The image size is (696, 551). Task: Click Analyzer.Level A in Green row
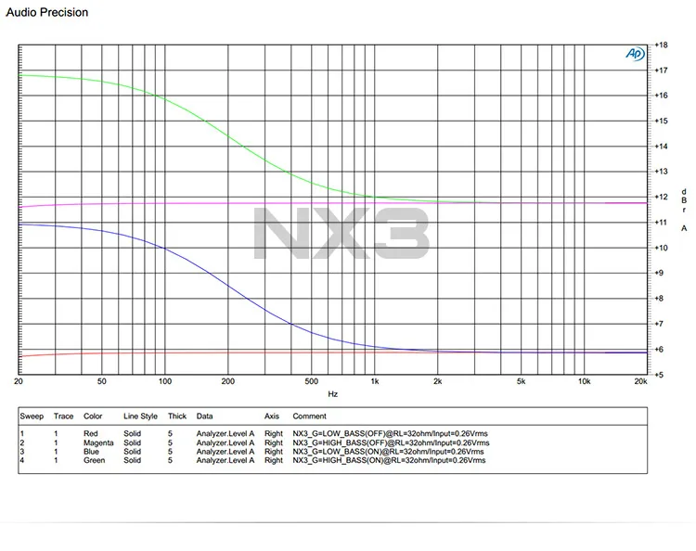(226, 460)
